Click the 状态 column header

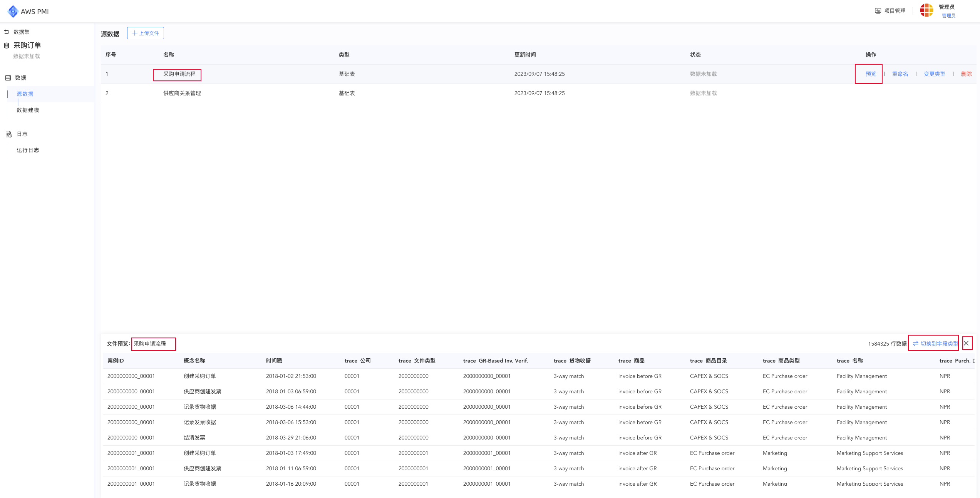tap(695, 55)
